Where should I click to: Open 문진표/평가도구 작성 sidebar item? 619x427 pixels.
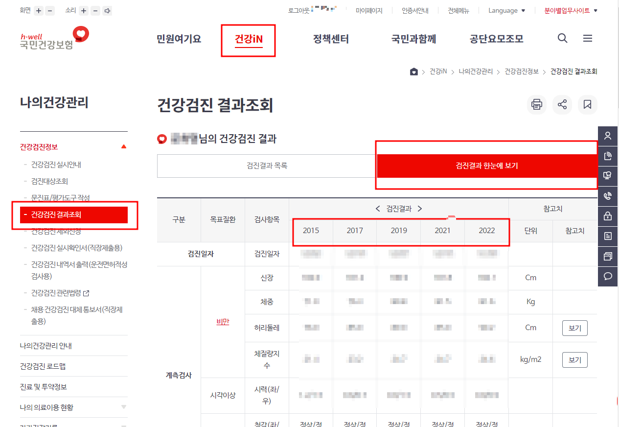point(60,198)
